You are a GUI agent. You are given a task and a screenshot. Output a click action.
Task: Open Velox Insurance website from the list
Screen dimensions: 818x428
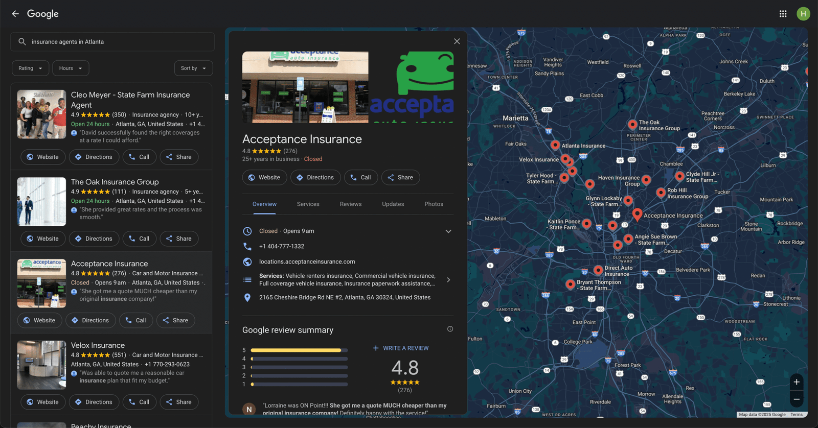pos(43,402)
